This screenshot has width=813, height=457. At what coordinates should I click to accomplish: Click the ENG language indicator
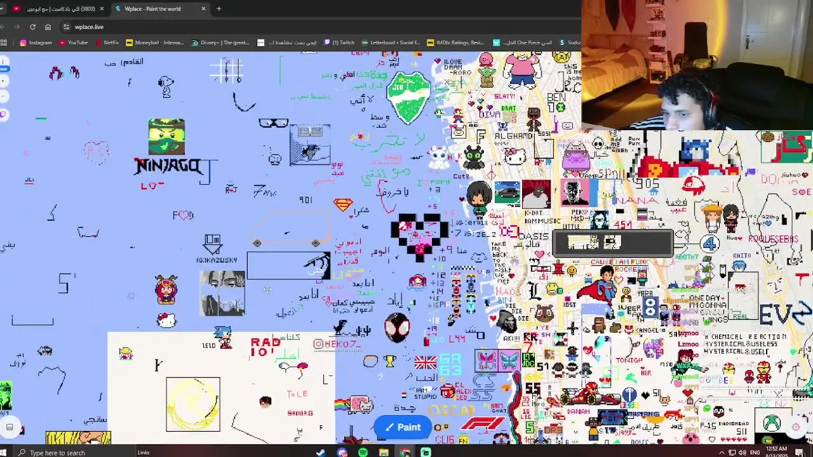point(755,453)
